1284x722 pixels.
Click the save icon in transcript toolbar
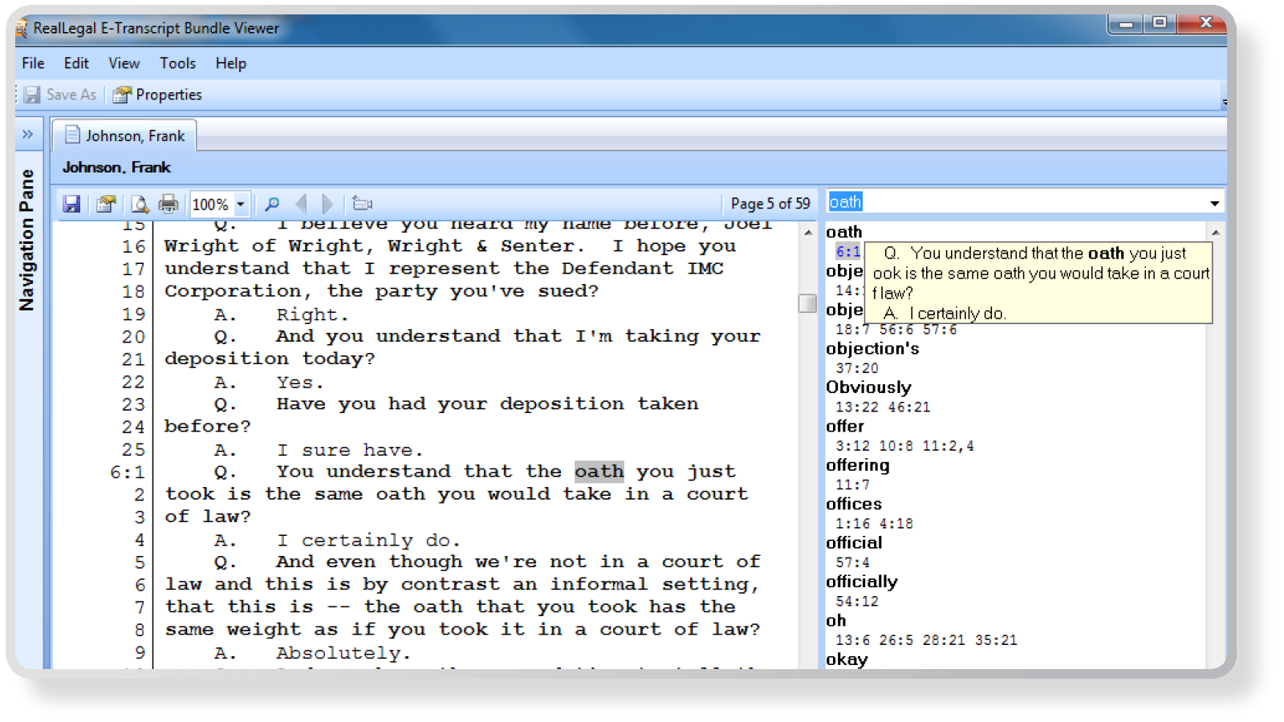(x=71, y=204)
